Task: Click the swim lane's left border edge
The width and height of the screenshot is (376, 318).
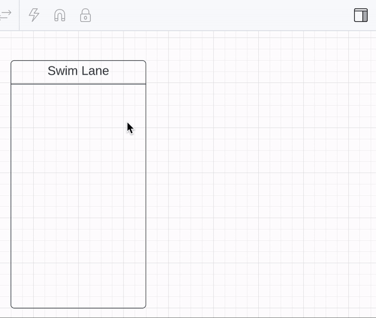Action: tap(11, 194)
